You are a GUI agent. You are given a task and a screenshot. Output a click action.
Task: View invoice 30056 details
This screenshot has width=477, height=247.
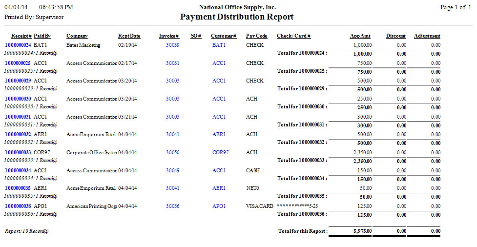point(172,206)
